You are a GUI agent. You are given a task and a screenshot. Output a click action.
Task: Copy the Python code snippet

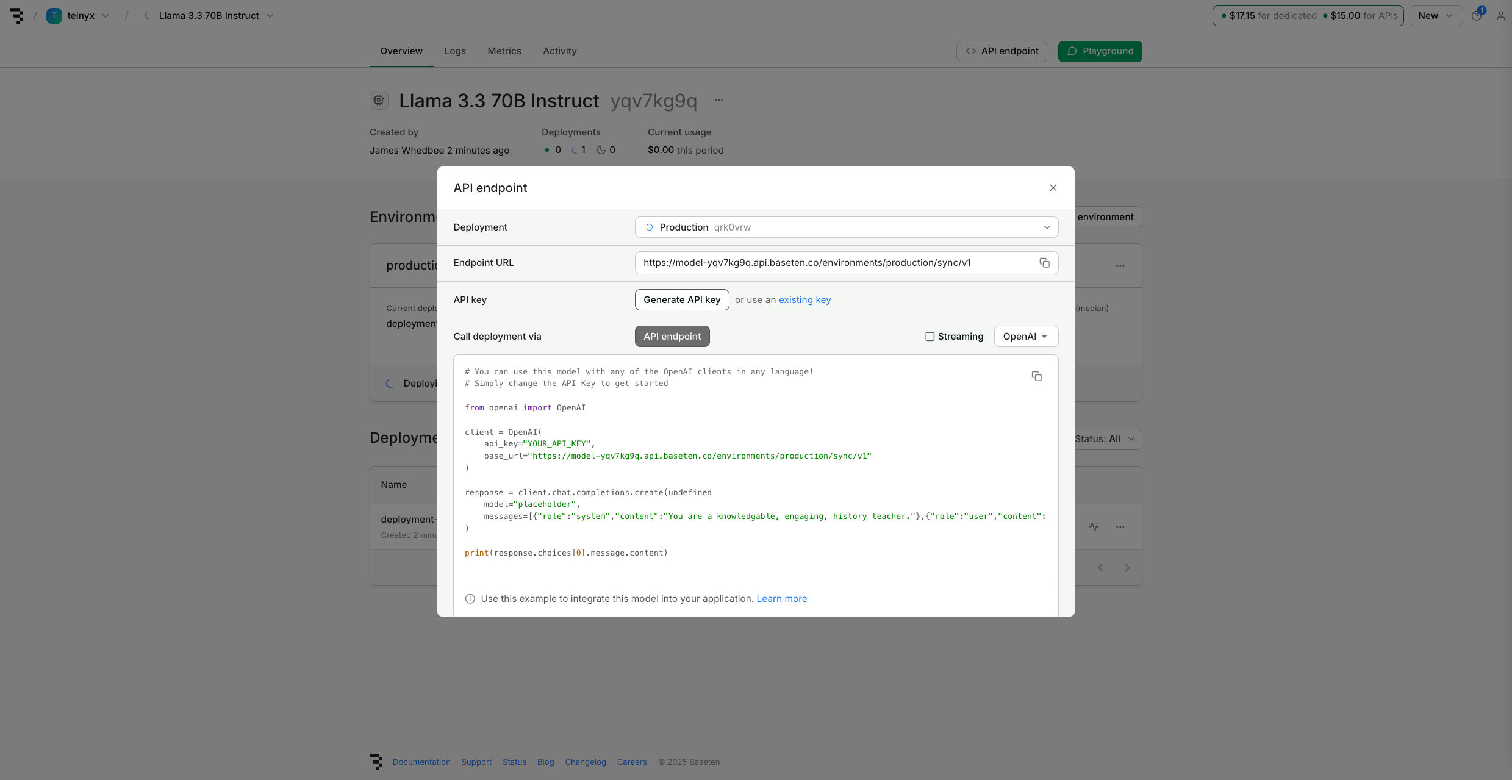1037,376
